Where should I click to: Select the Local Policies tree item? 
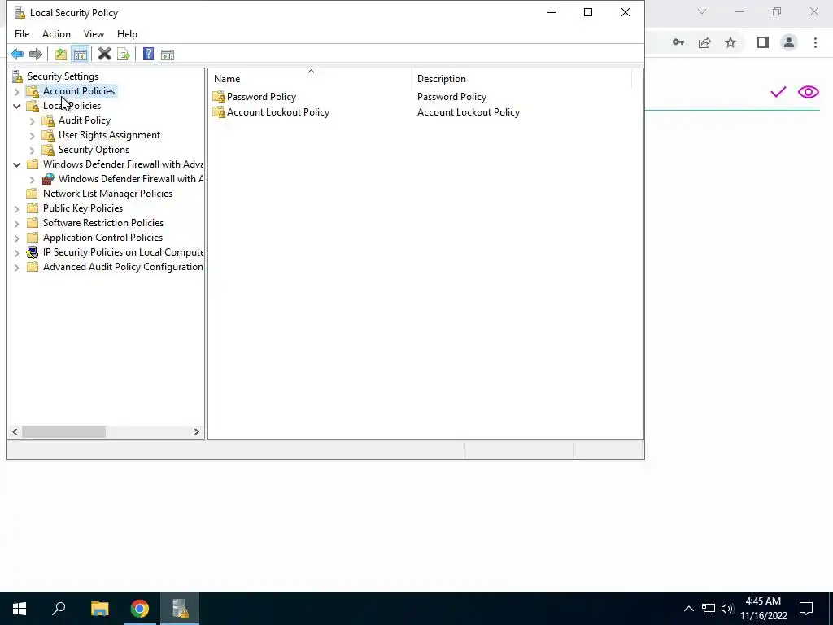(72, 106)
